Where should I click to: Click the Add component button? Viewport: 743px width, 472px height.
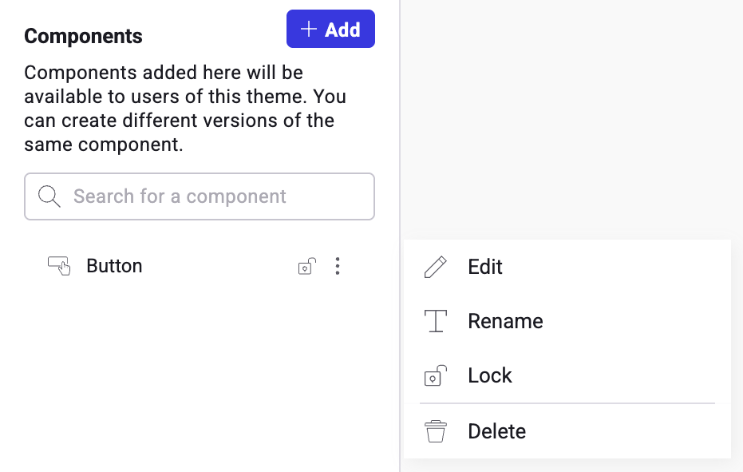(330, 30)
